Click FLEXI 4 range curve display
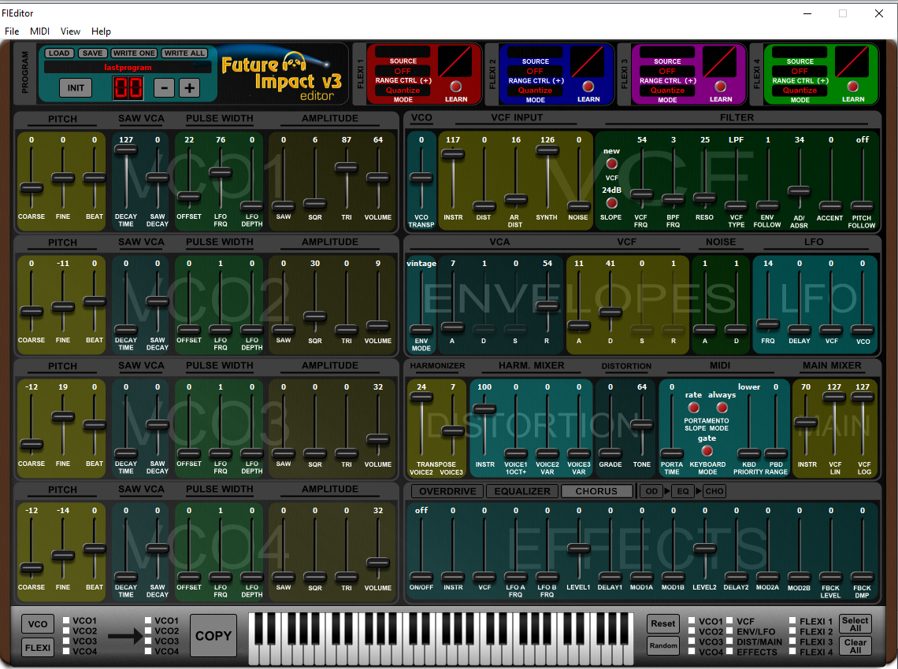898x669 pixels. (852, 61)
